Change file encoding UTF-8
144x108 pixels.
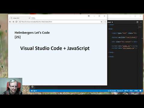pos(126,91)
